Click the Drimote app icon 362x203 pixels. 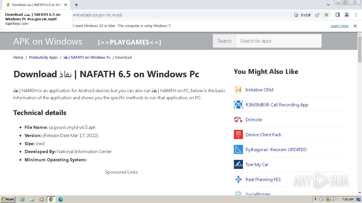point(238,120)
